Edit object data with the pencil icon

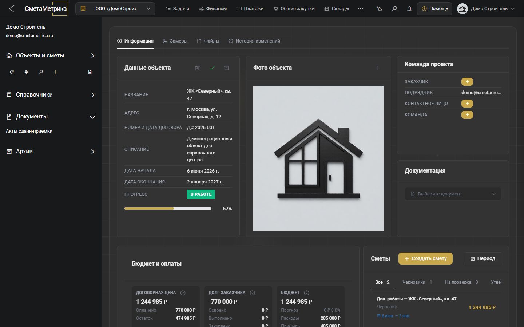click(197, 68)
